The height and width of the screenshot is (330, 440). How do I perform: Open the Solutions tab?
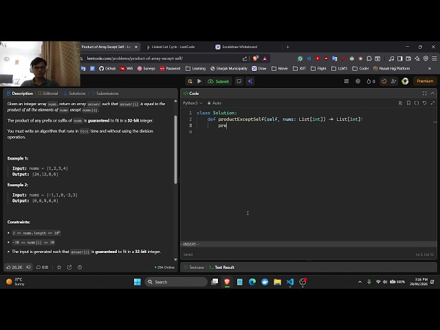click(74, 93)
